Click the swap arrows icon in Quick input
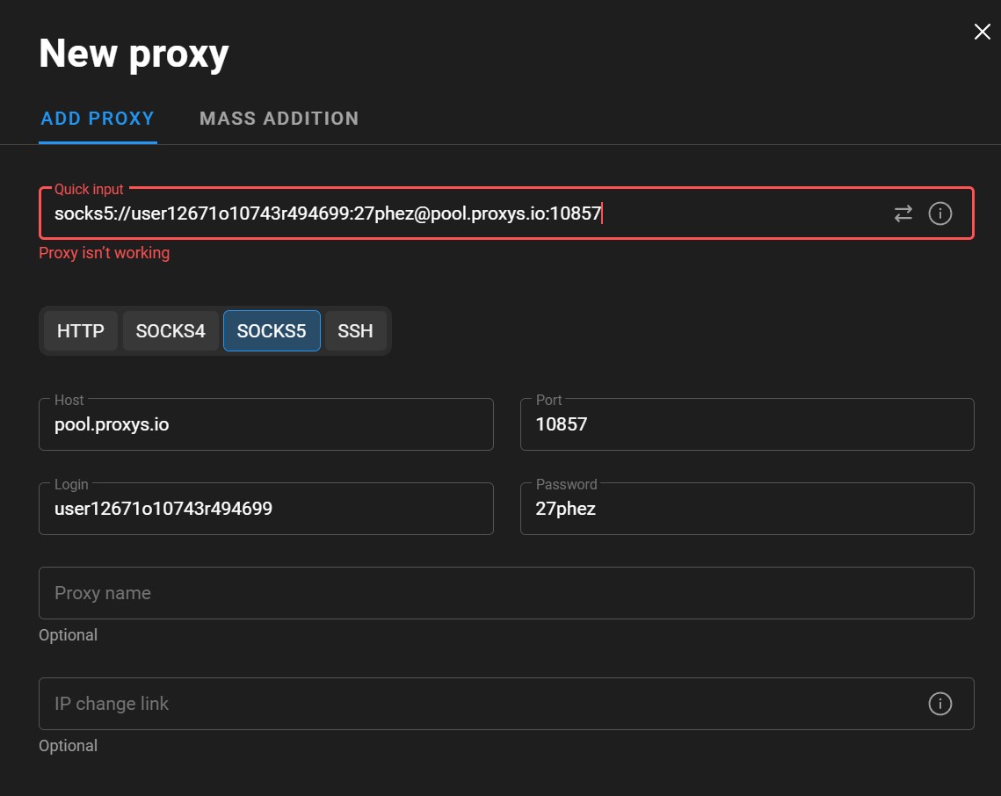The image size is (1001, 796). point(903,213)
